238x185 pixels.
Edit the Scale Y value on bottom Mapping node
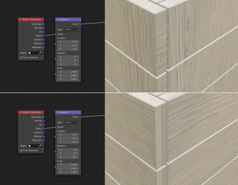68,168
